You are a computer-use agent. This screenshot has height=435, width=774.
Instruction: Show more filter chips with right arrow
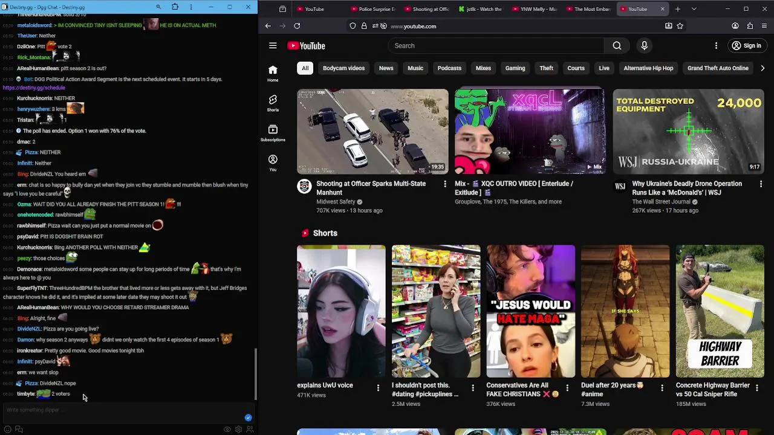tap(762, 68)
